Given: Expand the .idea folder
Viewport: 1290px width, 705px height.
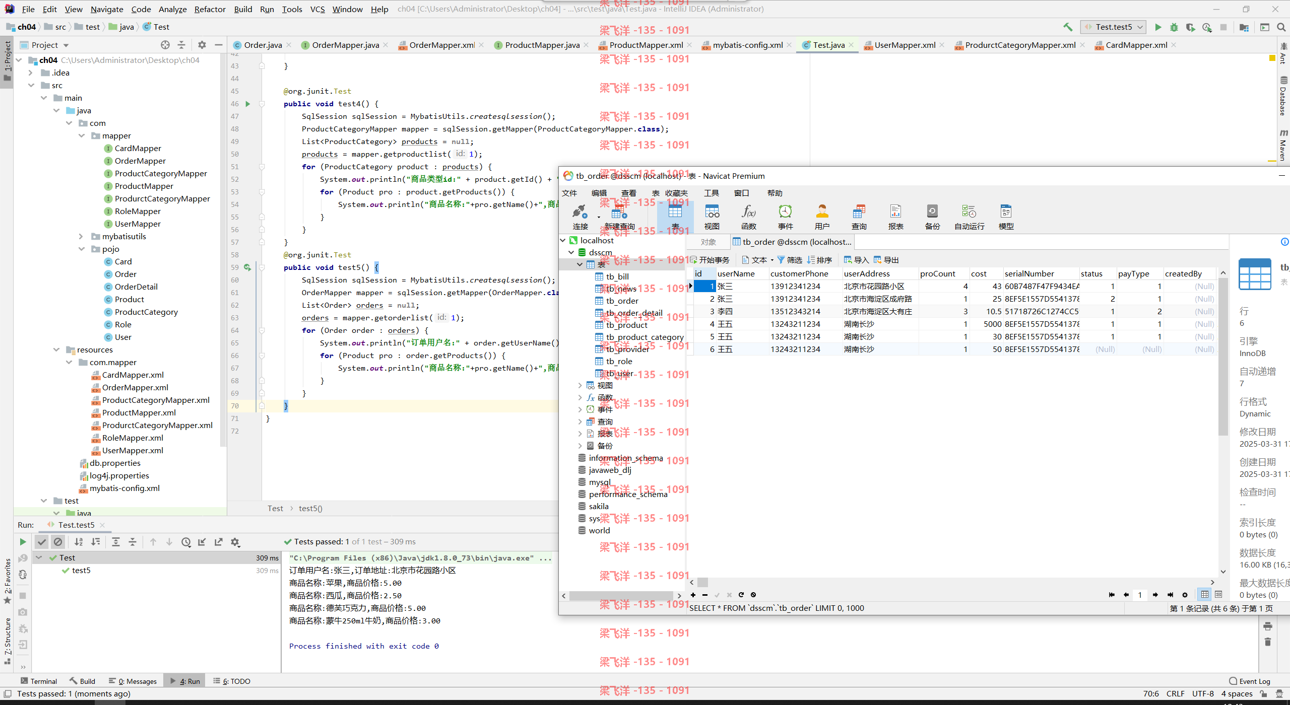Looking at the screenshot, I should [x=31, y=73].
